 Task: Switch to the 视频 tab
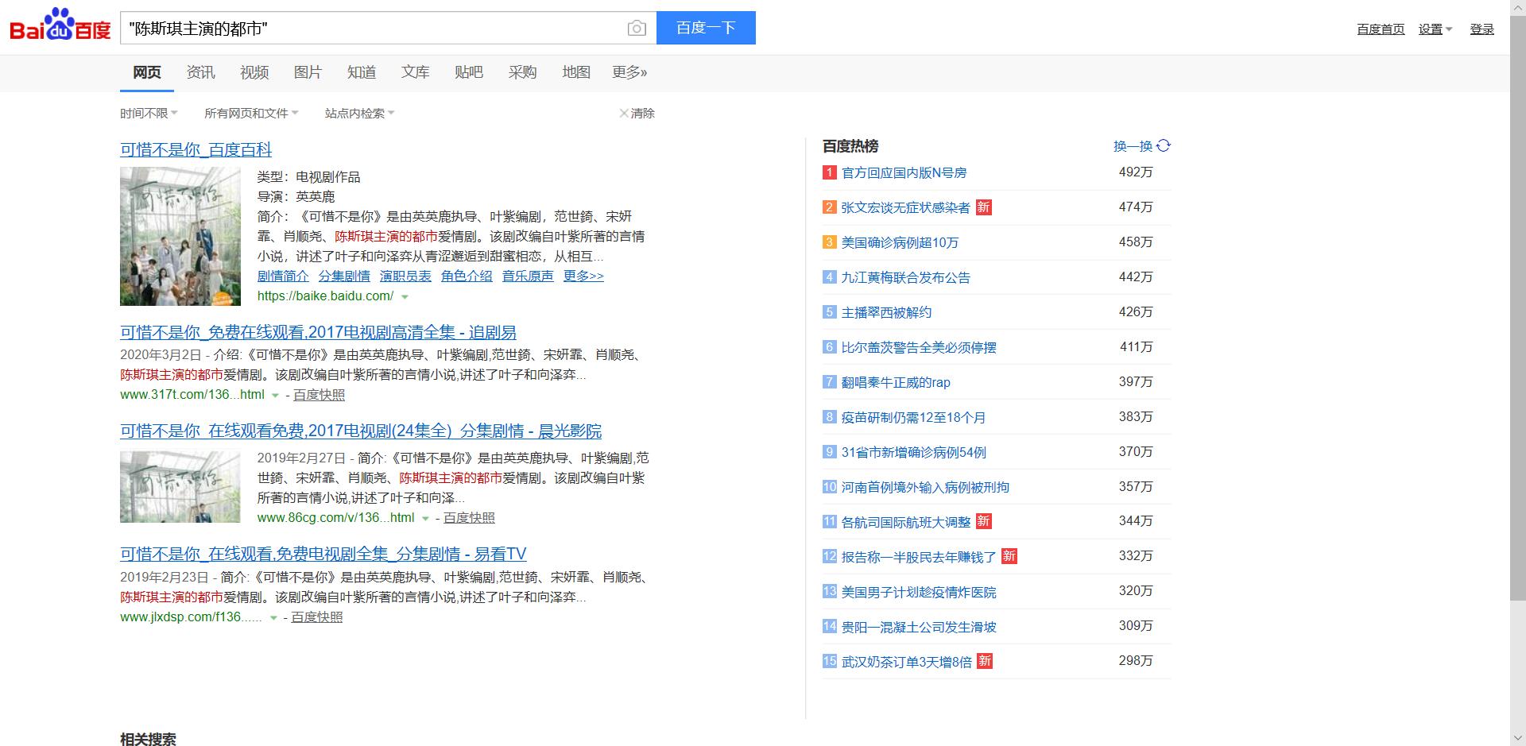254,72
